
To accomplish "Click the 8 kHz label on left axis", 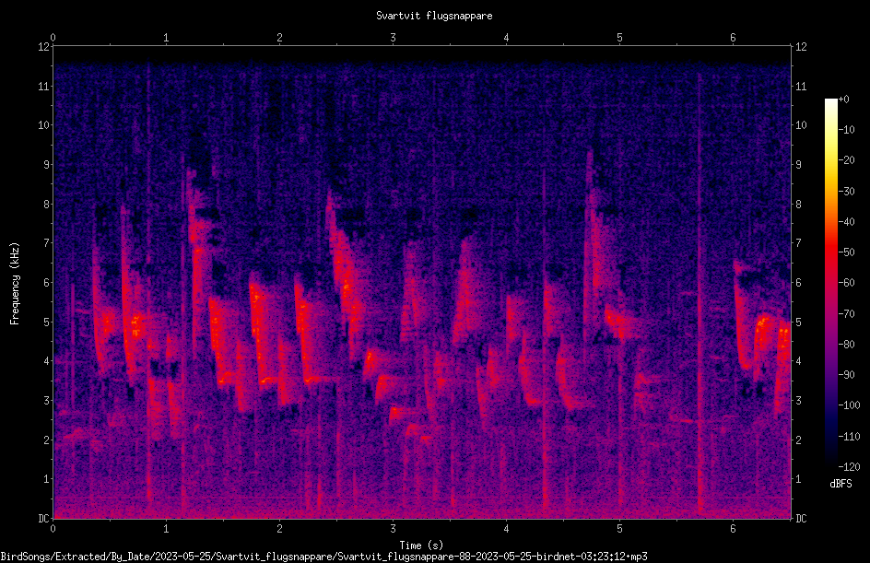I will [x=46, y=204].
